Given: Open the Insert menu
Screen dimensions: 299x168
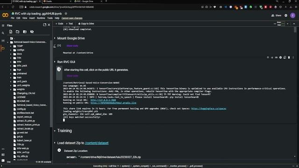Looking at the screenshot, I should (32, 18).
